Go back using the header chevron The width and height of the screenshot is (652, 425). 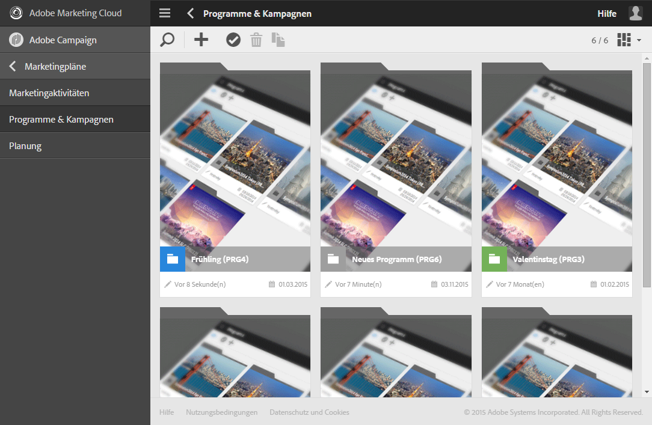click(x=191, y=13)
